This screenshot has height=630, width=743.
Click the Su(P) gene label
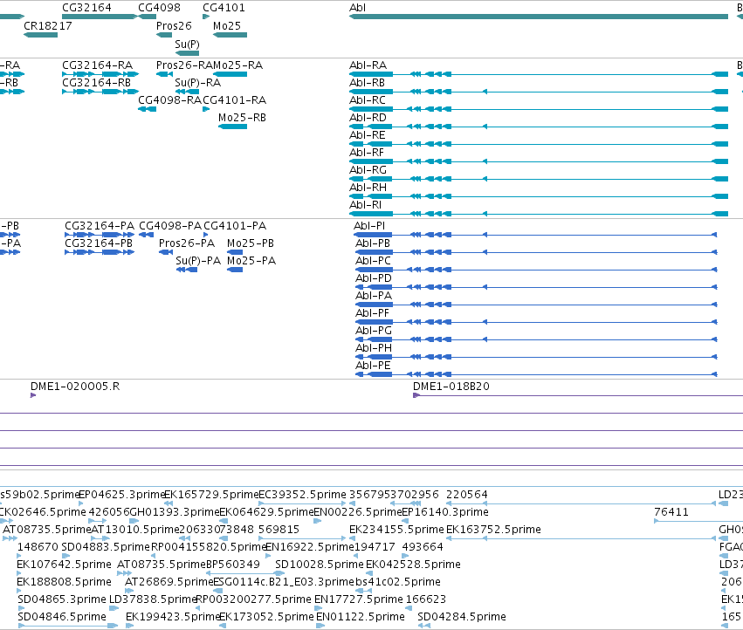tap(187, 44)
